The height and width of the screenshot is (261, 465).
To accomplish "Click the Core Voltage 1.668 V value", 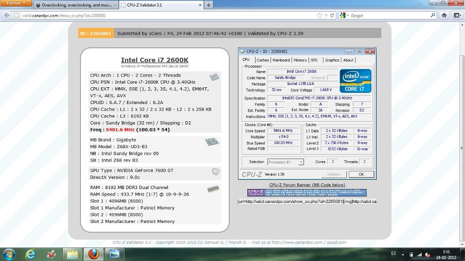I will pyautogui.click(x=325, y=90).
